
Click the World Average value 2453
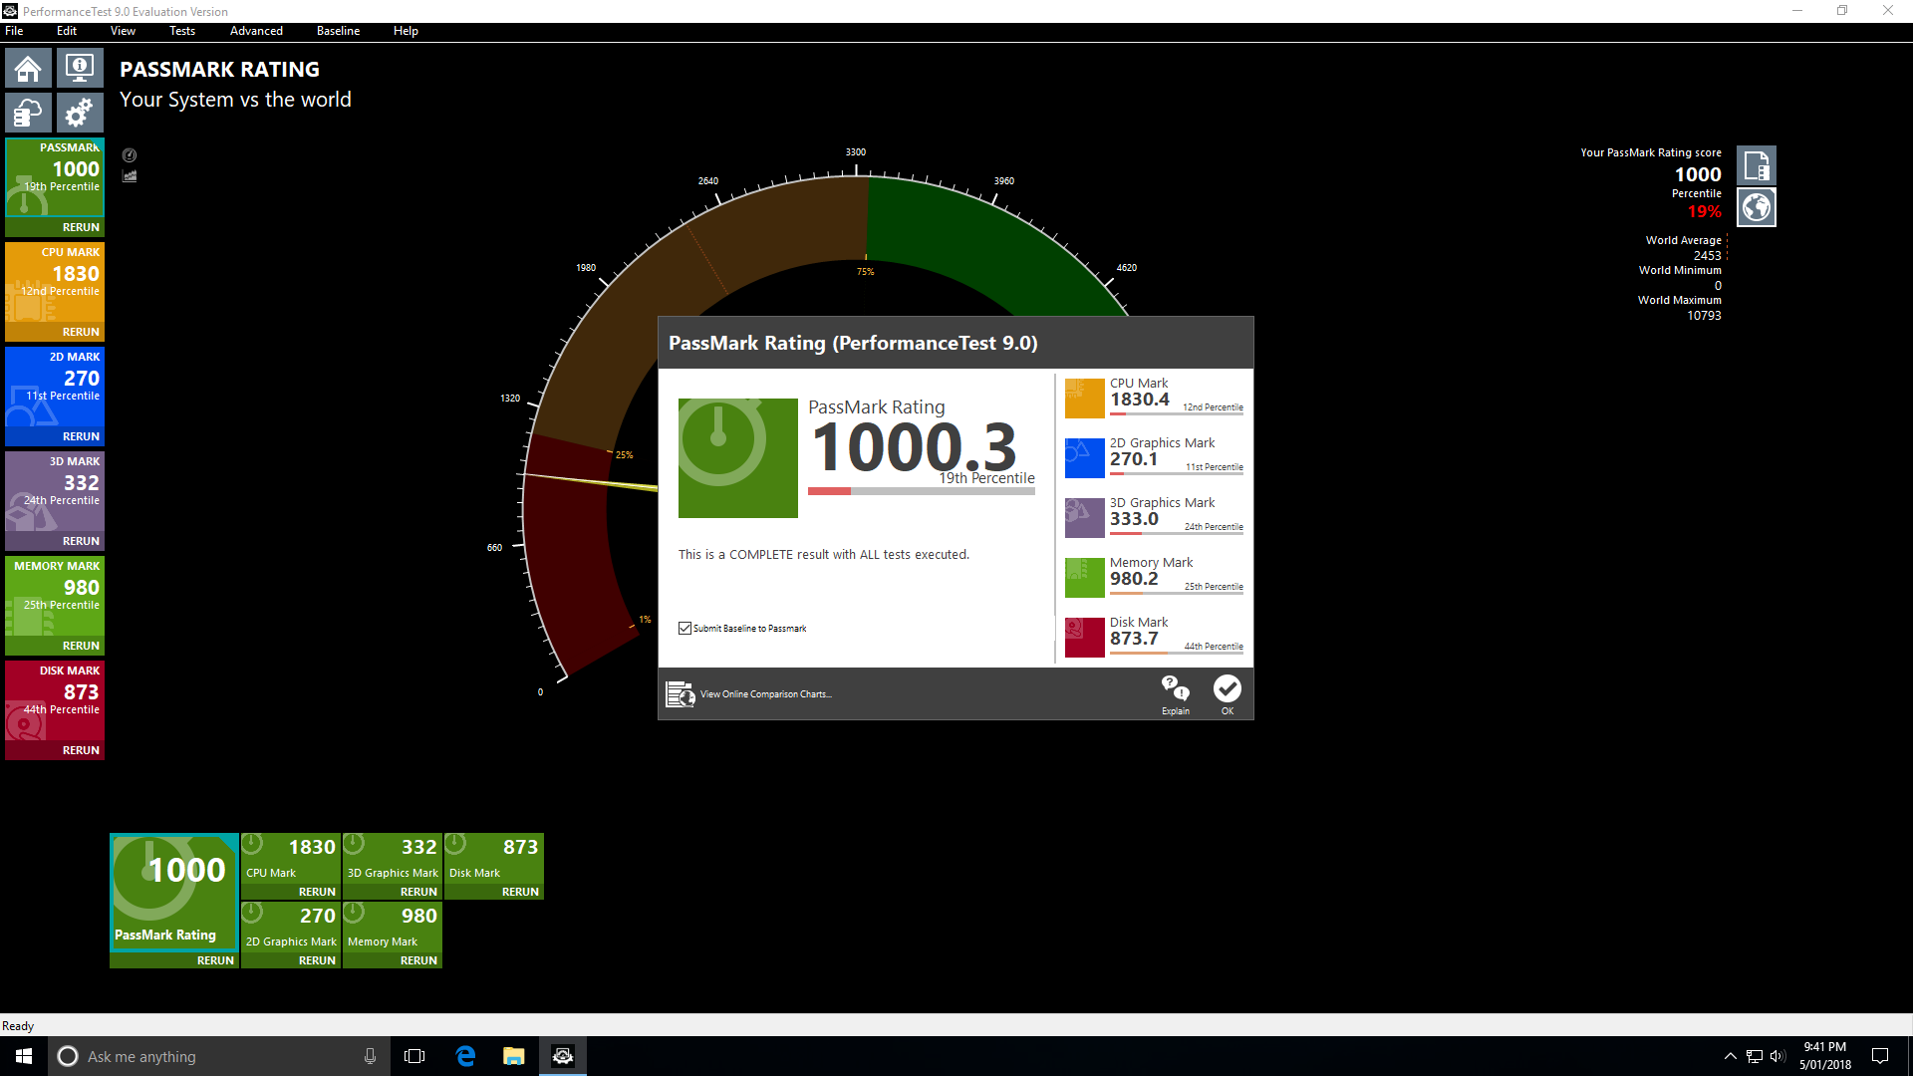click(1707, 256)
